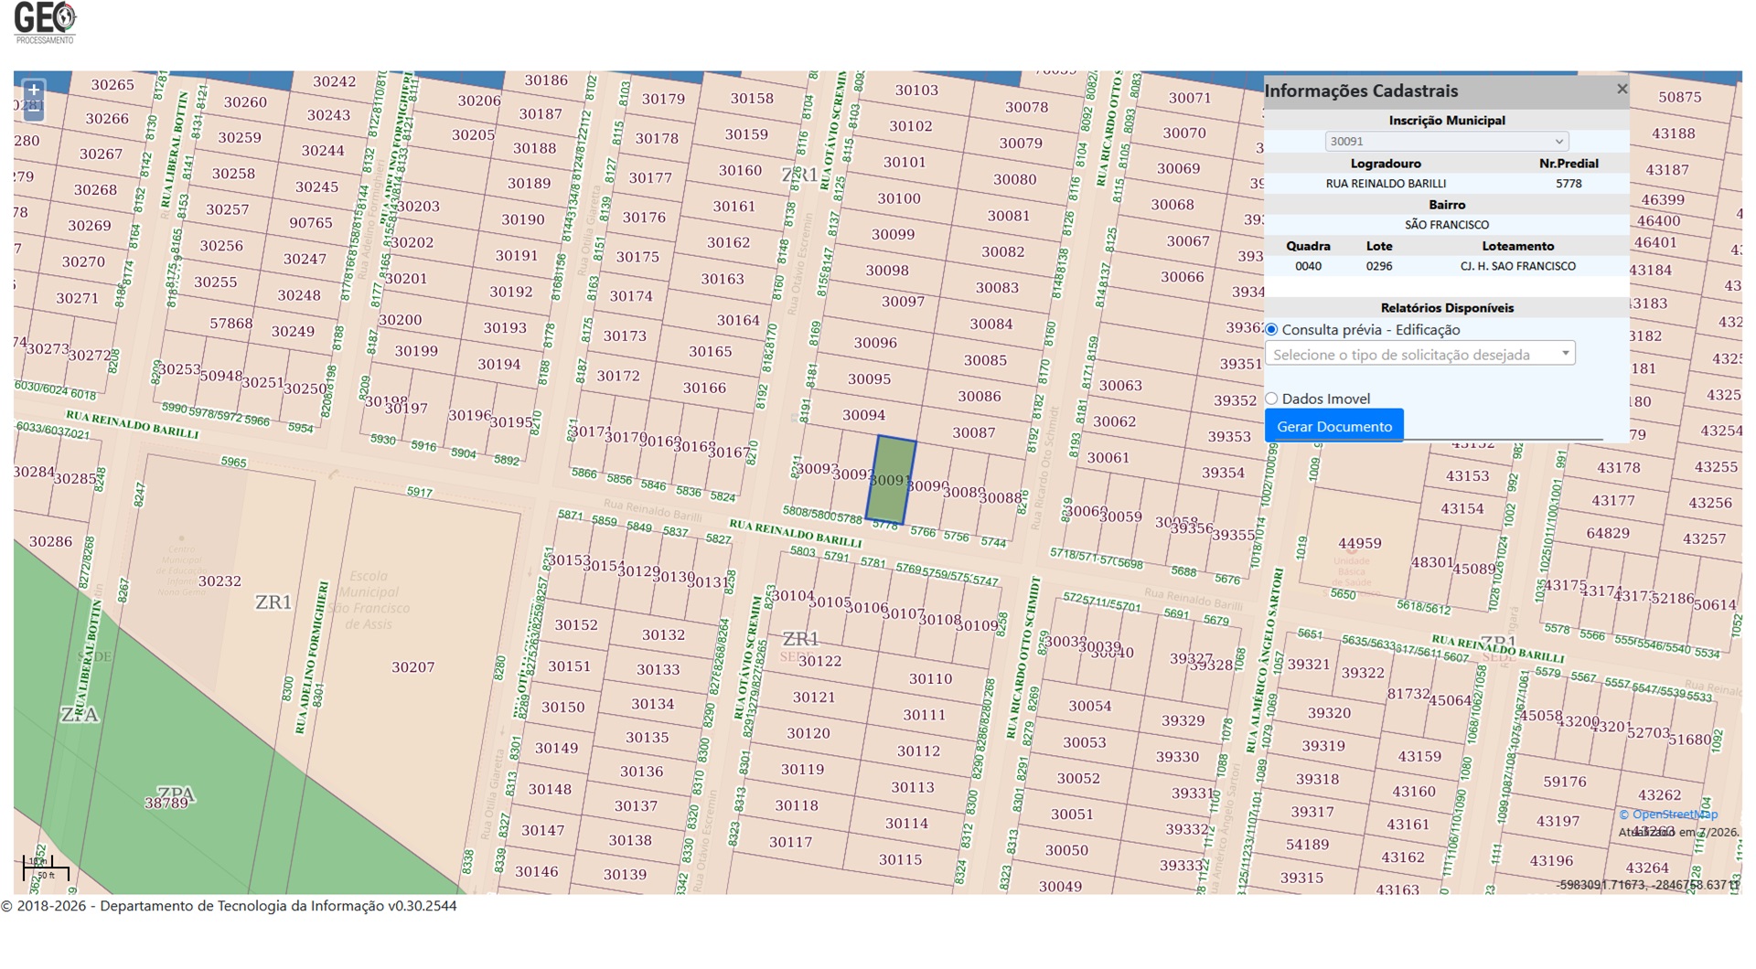Click lot 43197 on the map
1756x969 pixels.
tap(1558, 821)
